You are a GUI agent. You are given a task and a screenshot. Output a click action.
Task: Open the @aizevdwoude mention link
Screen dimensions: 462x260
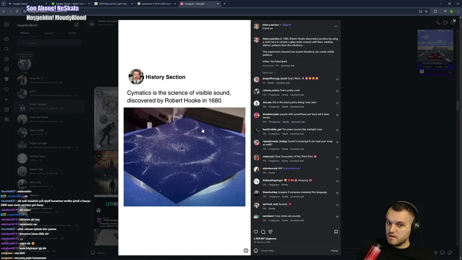tap(291, 168)
